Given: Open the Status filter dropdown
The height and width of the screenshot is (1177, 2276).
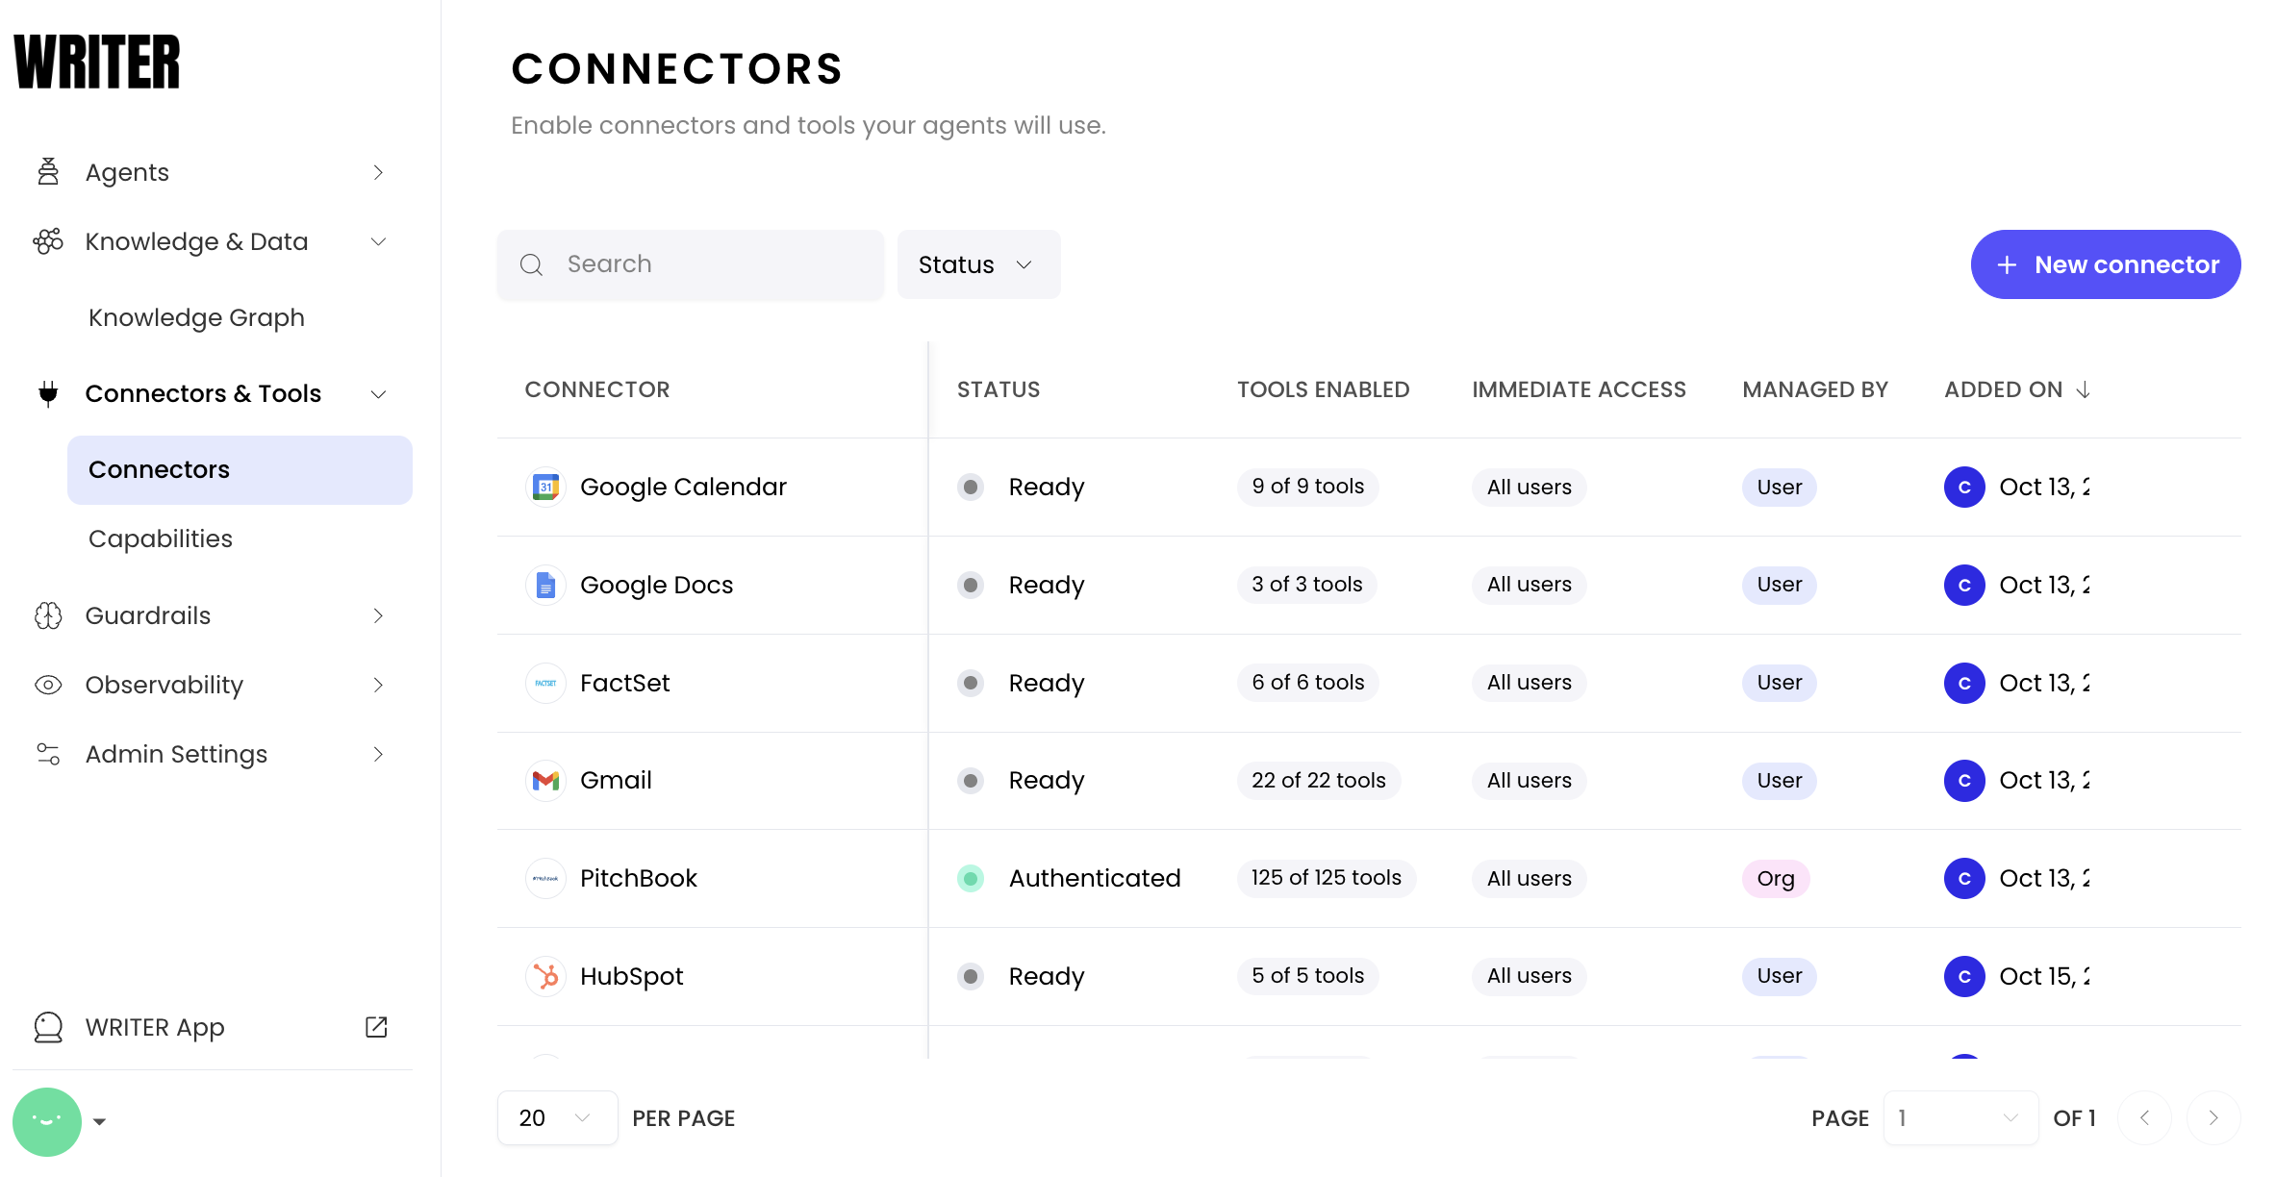Looking at the screenshot, I should click(977, 264).
